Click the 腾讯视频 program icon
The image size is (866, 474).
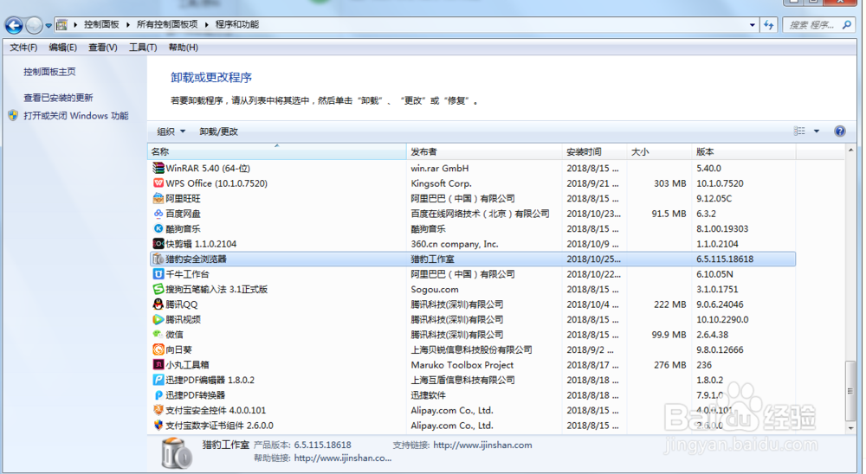tap(158, 319)
